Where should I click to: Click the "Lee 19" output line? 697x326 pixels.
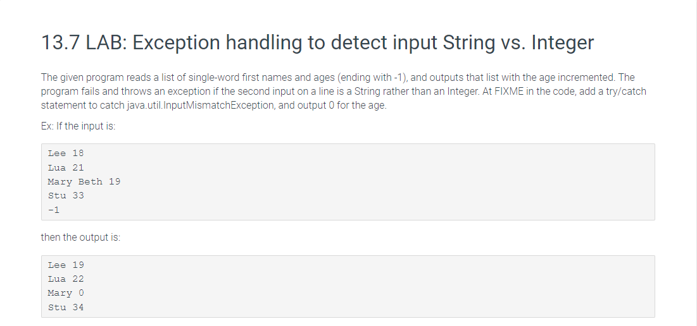[66, 265]
